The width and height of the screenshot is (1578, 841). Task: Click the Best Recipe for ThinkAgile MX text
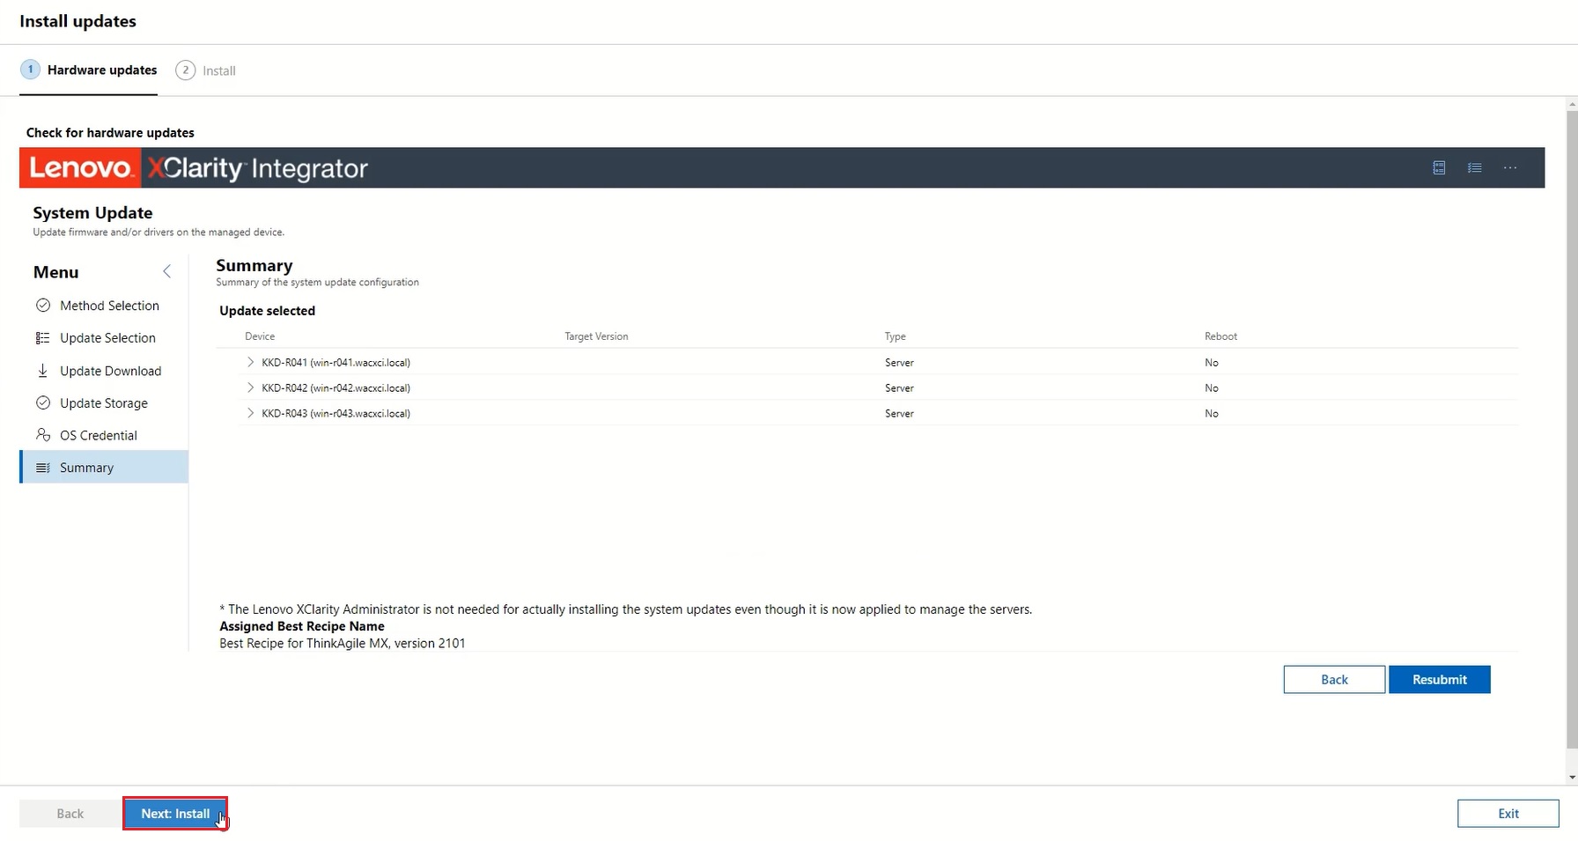tap(343, 644)
